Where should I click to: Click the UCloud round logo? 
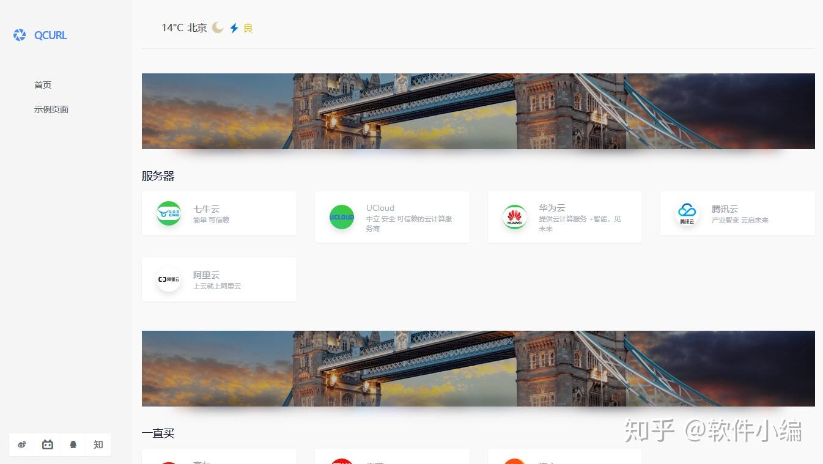click(x=342, y=216)
